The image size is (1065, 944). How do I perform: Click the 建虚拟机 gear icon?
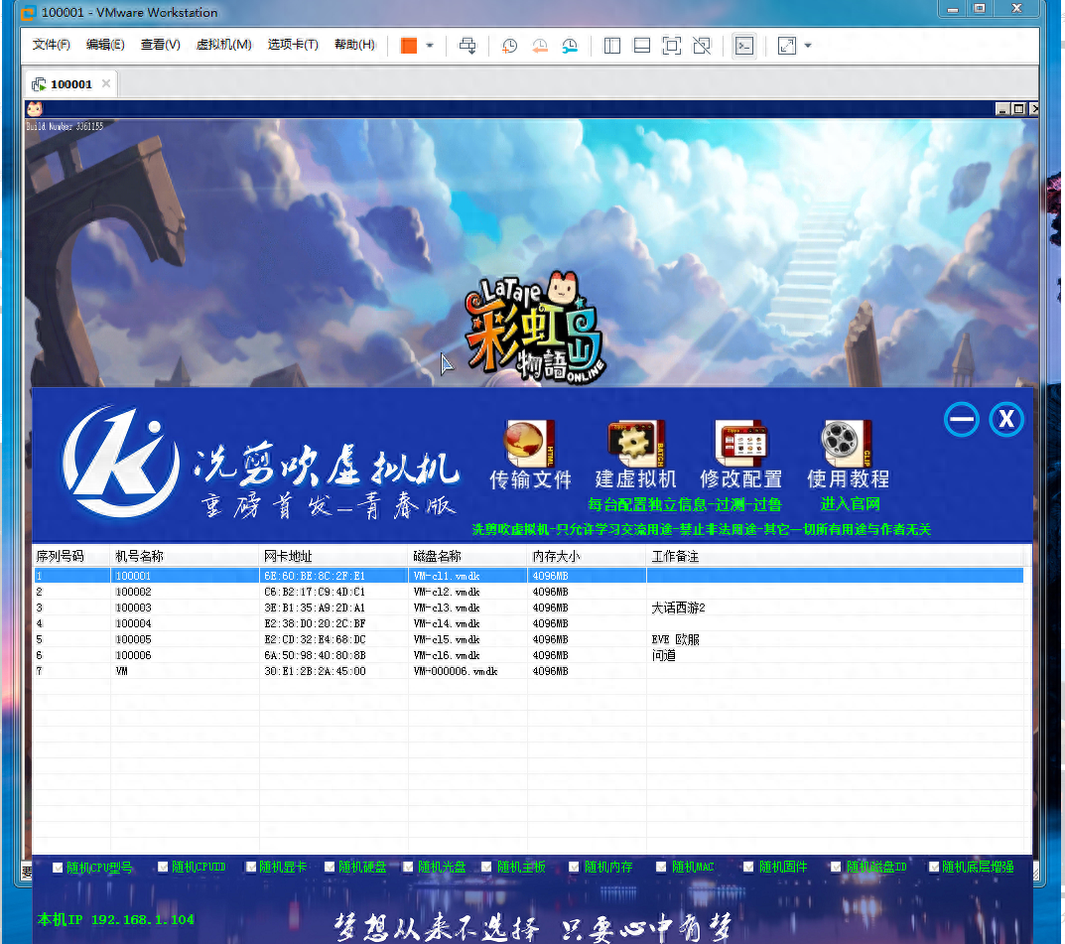[x=636, y=443]
